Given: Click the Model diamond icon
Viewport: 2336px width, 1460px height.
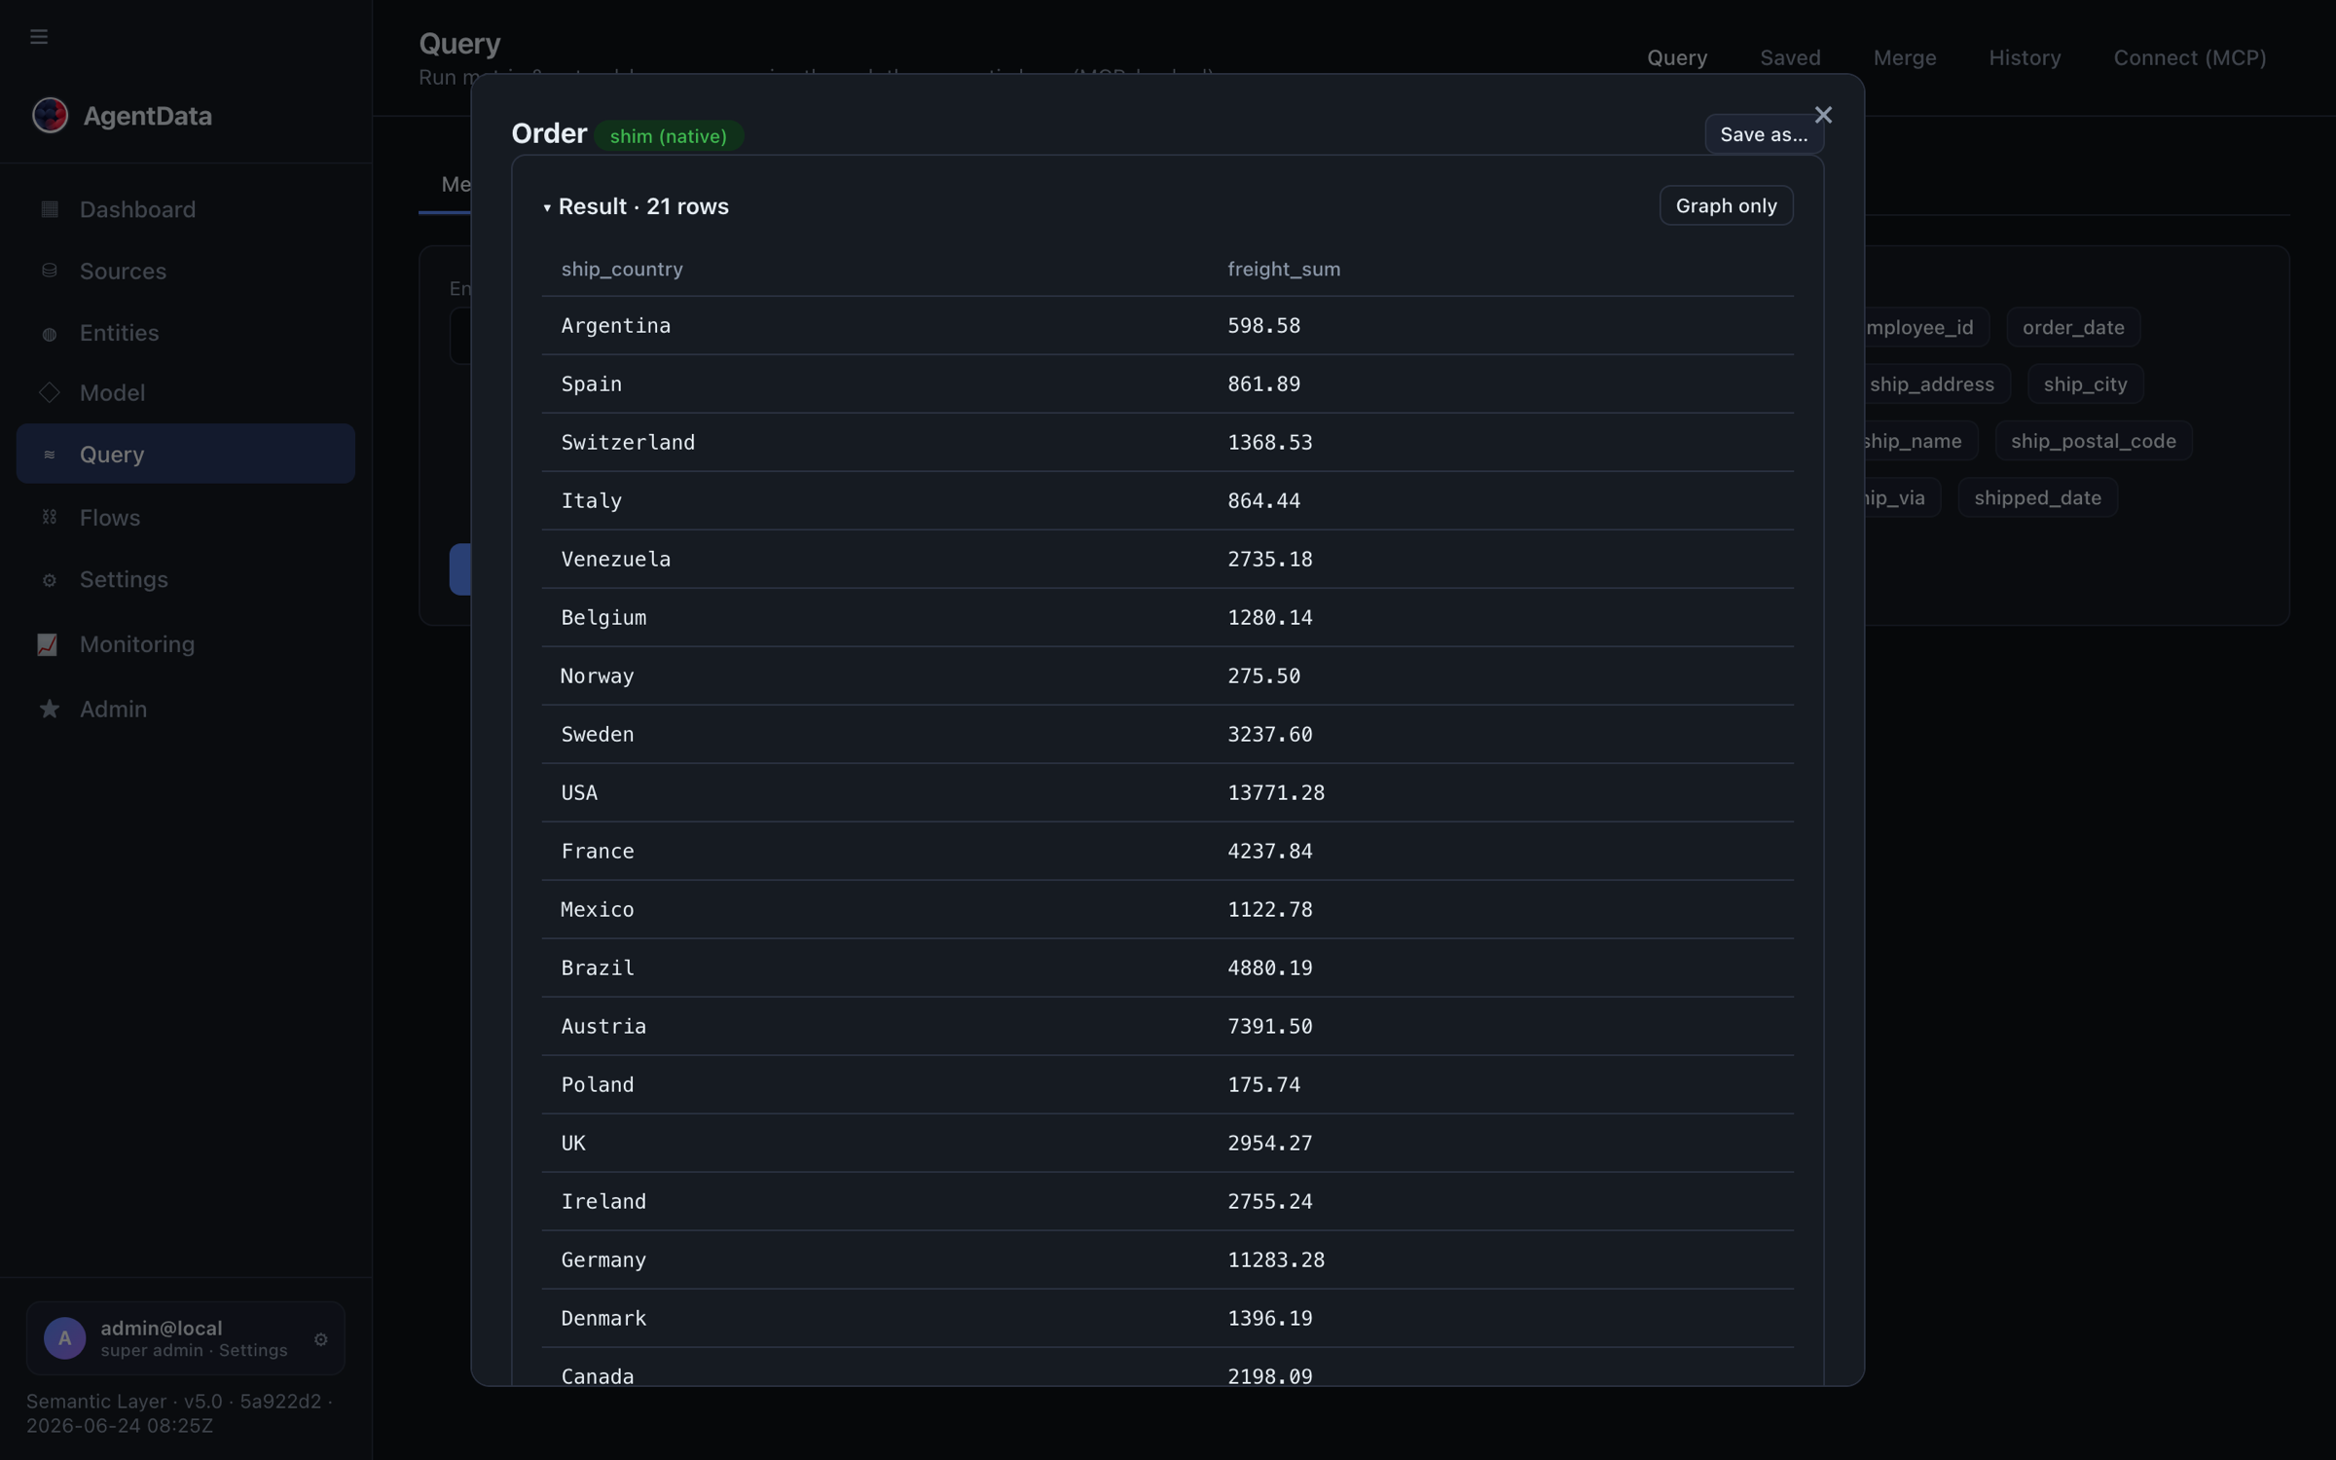Looking at the screenshot, I should (x=50, y=393).
